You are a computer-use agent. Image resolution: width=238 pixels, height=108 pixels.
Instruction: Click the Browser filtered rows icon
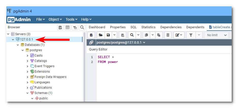pyautogui.click(x=75, y=28)
